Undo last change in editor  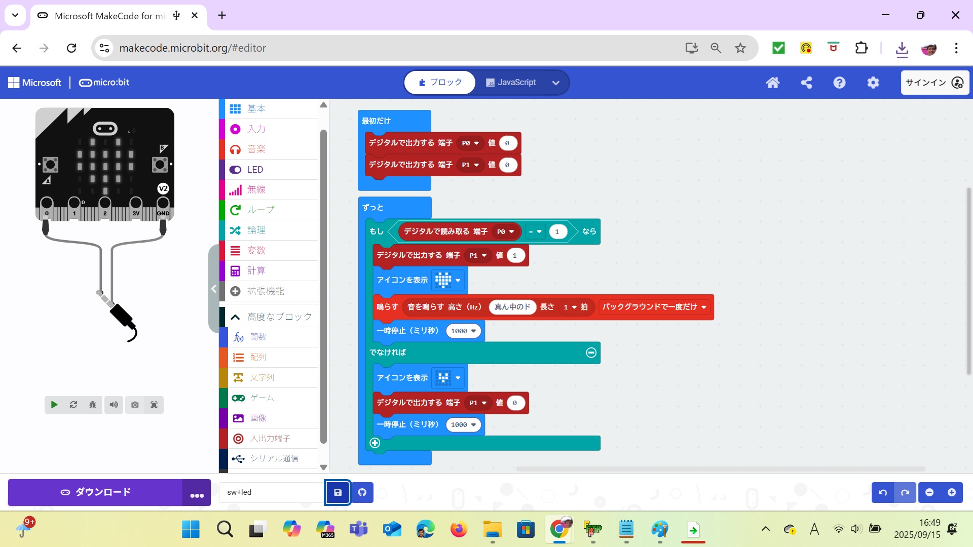[882, 492]
